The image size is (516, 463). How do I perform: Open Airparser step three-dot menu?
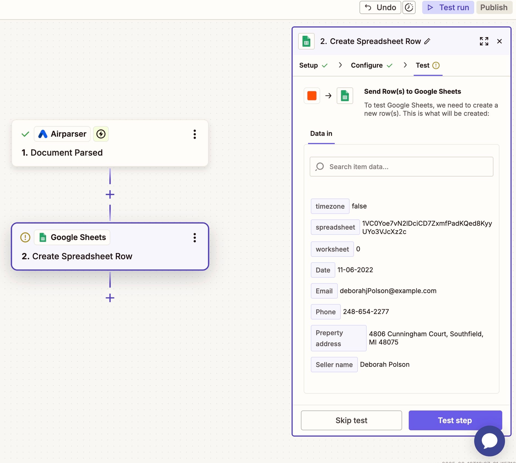click(x=194, y=134)
